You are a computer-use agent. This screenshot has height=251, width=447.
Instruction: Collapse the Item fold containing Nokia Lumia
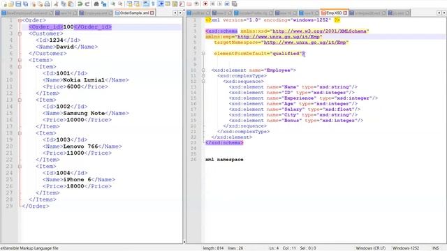(x=20, y=67)
